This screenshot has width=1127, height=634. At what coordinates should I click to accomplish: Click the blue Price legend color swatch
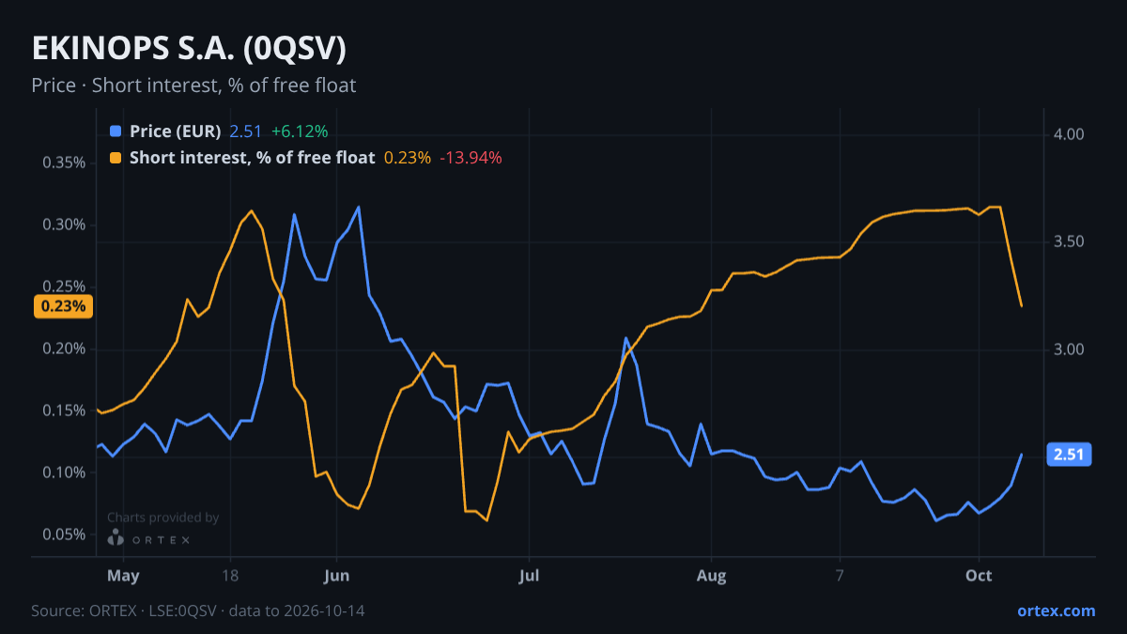coord(116,131)
